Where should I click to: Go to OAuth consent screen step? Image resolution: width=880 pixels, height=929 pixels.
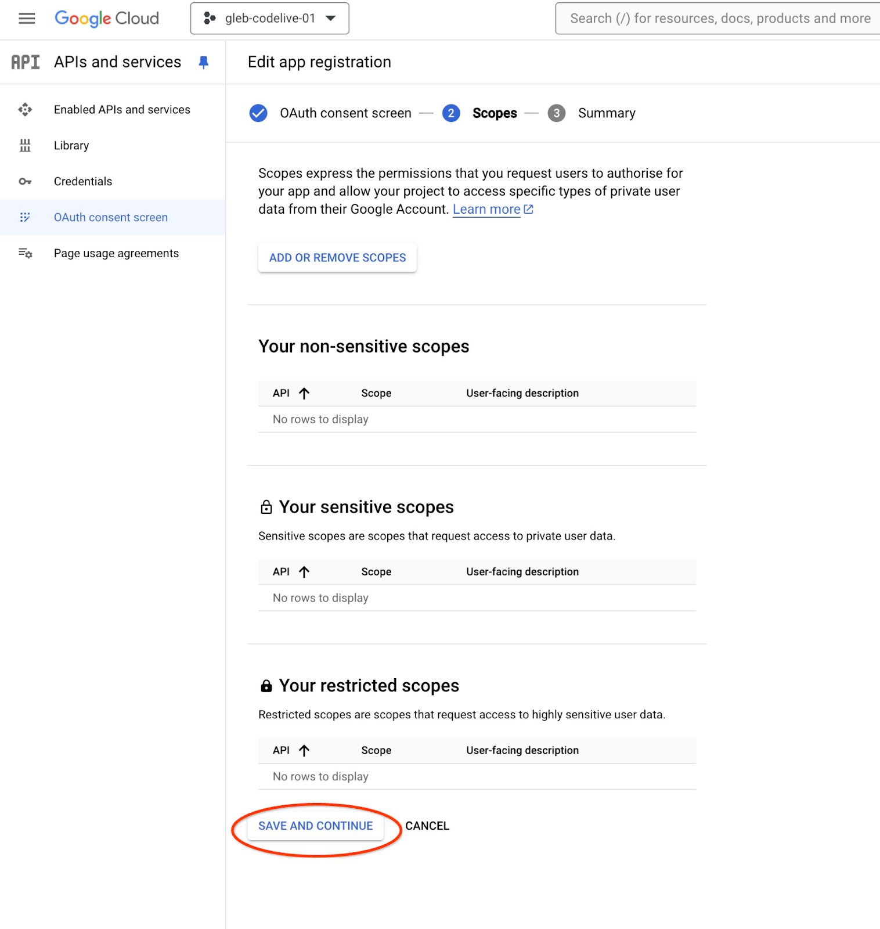tap(345, 113)
